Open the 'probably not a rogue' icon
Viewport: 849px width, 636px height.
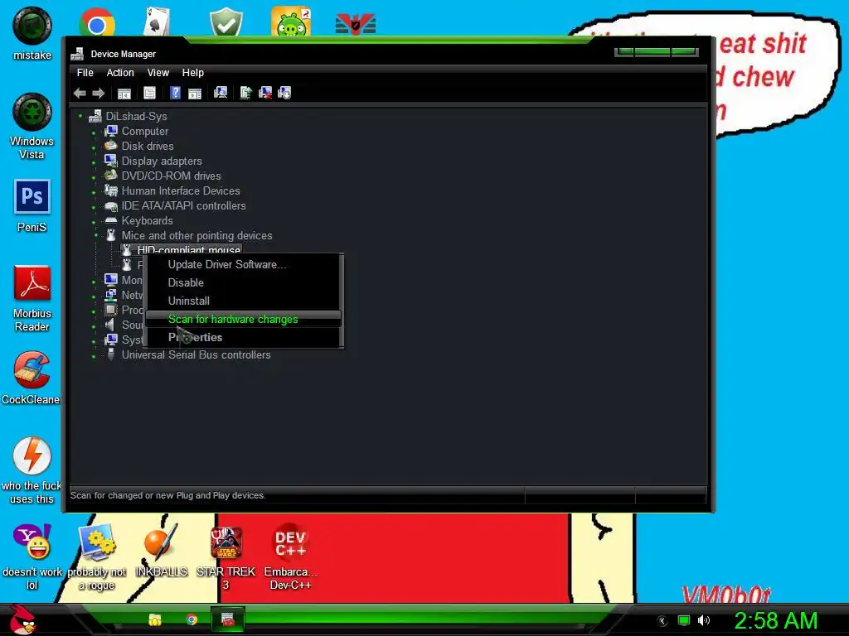pos(97,542)
